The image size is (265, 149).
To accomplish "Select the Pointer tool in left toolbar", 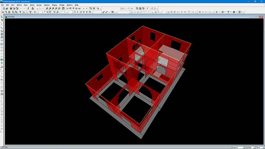I will tap(2, 17).
